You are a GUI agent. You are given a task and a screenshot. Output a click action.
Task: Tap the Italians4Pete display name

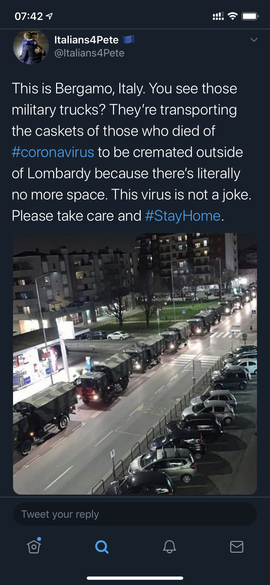point(86,40)
